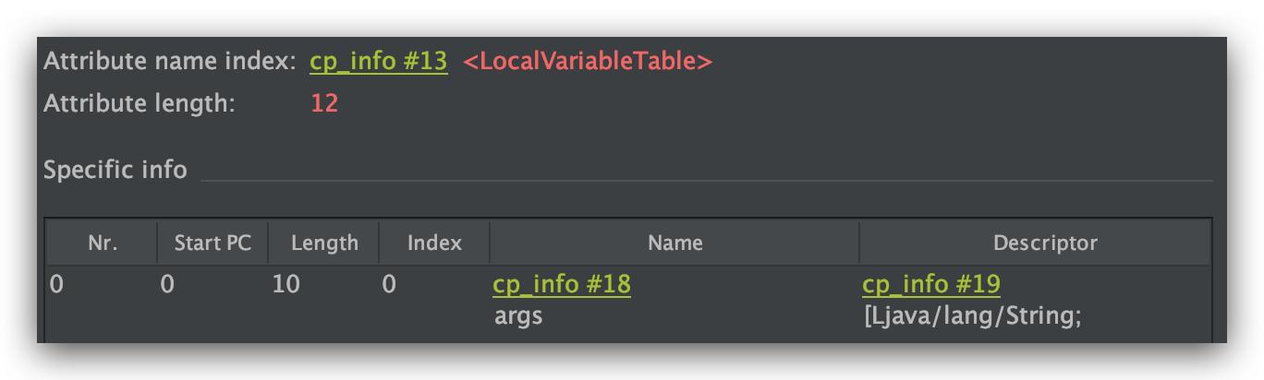Click the Name column header

click(675, 243)
